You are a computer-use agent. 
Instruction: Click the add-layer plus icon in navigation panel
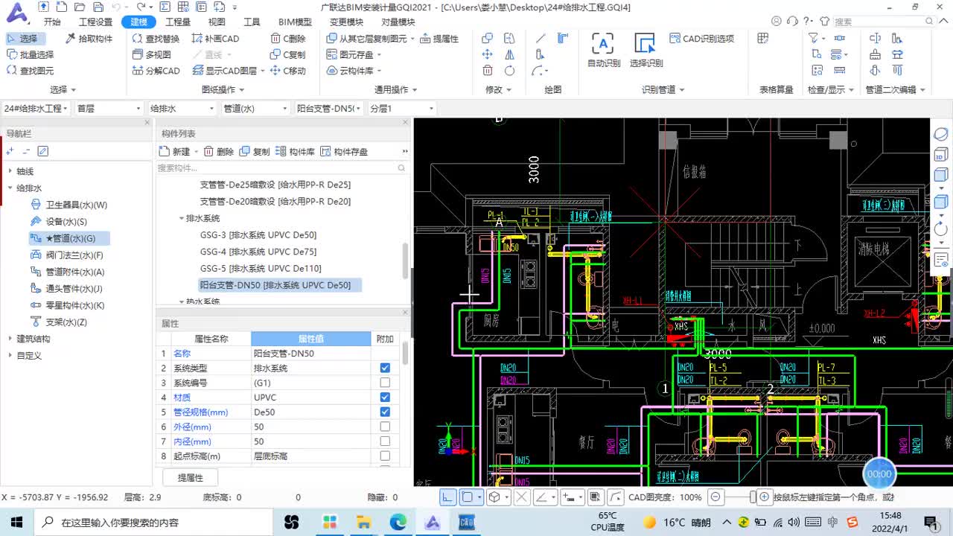point(10,151)
